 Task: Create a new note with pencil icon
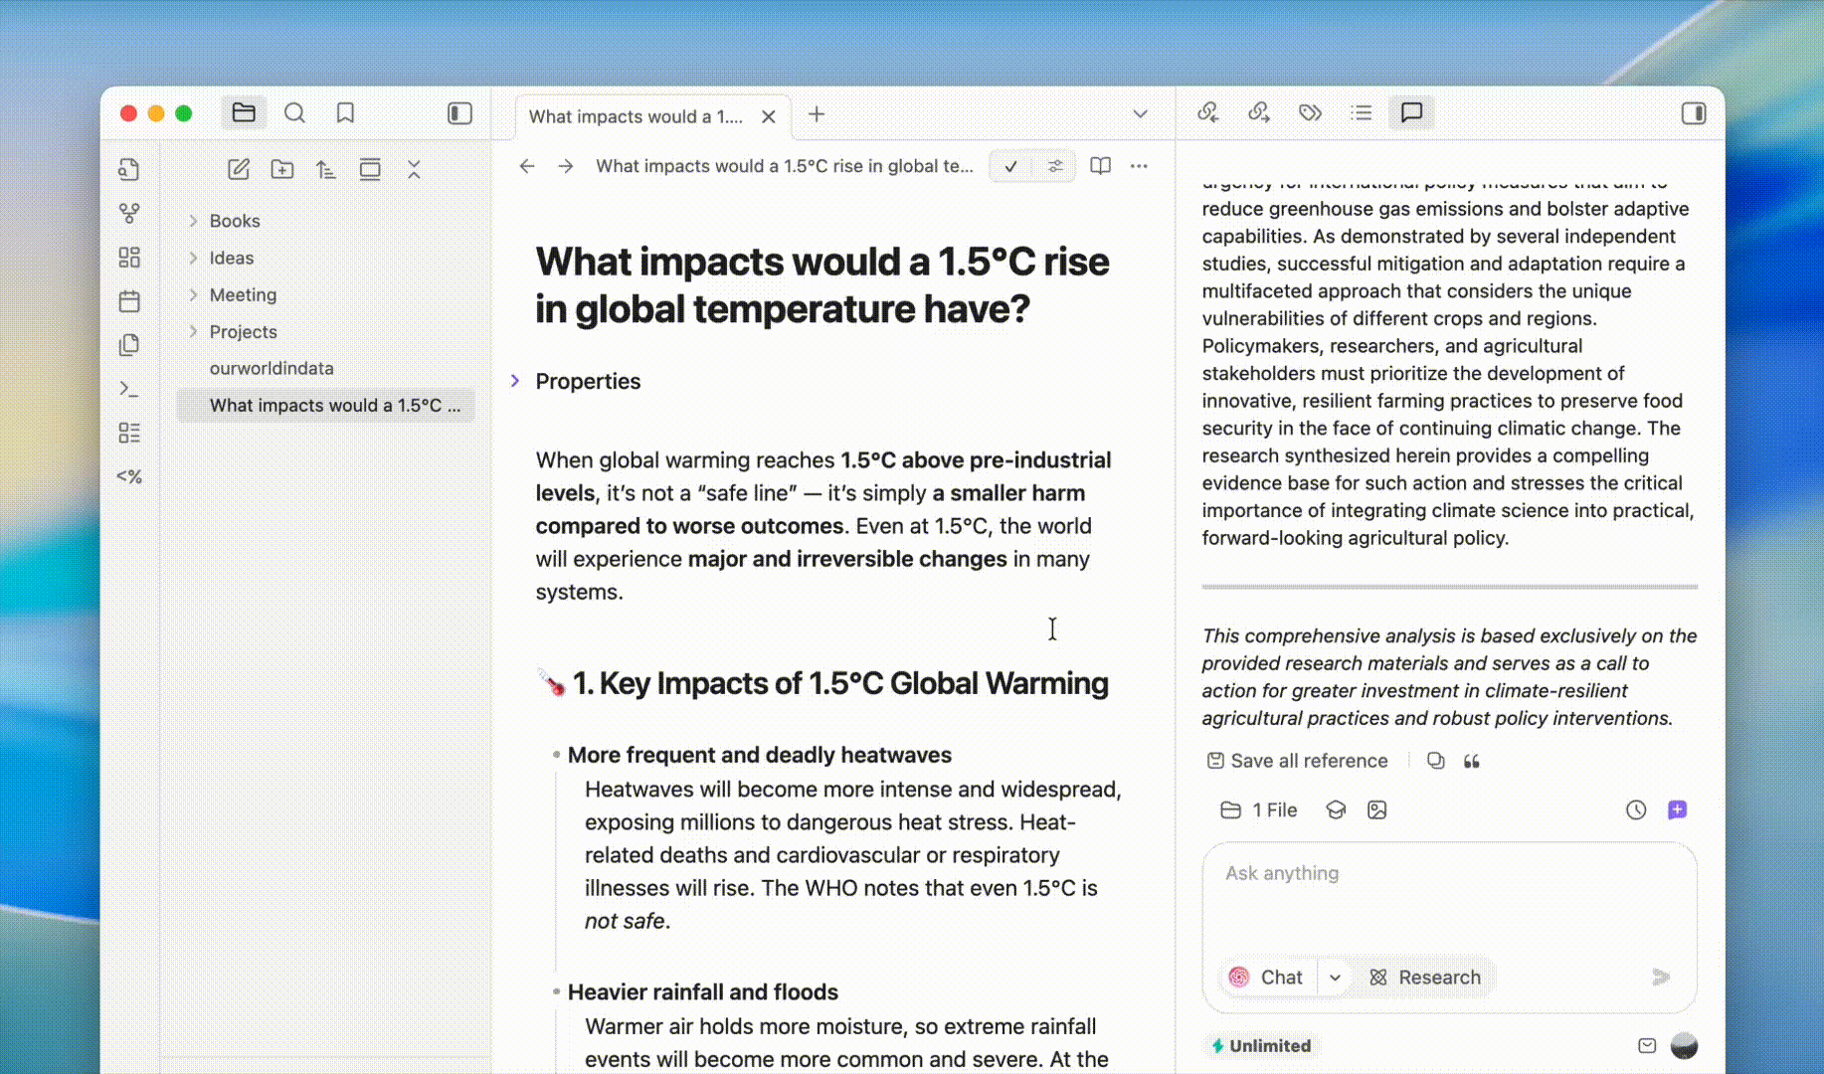239,169
